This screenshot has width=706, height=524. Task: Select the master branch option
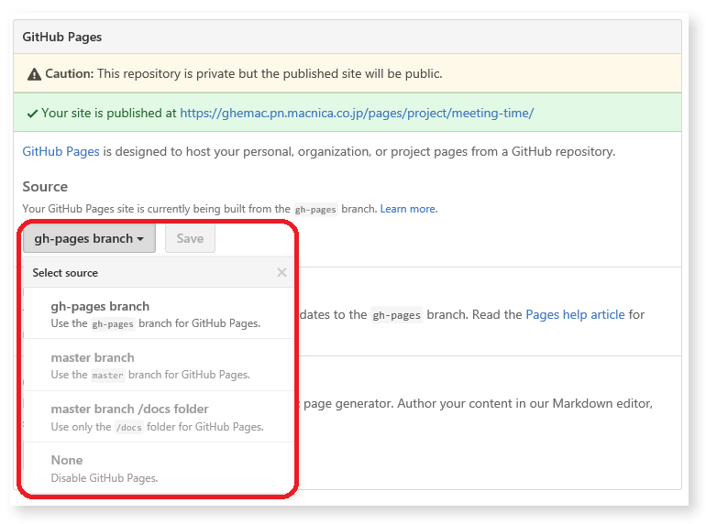coord(159,365)
